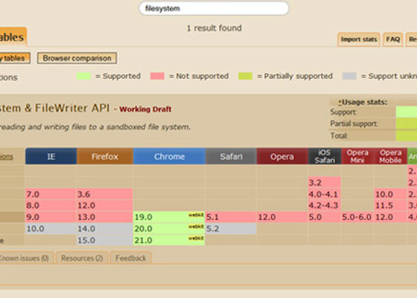Select IE 8.0 cell
The width and height of the screenshot is (417, 298).
coord(51,206)
